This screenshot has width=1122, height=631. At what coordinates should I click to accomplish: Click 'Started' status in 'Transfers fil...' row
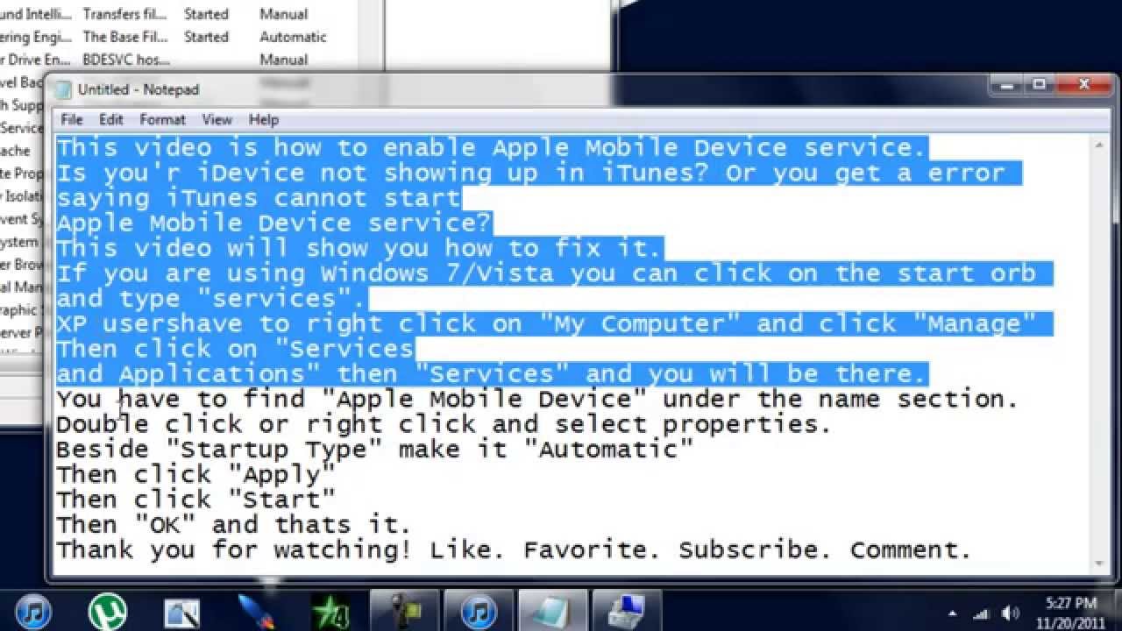tap(206, 14)
